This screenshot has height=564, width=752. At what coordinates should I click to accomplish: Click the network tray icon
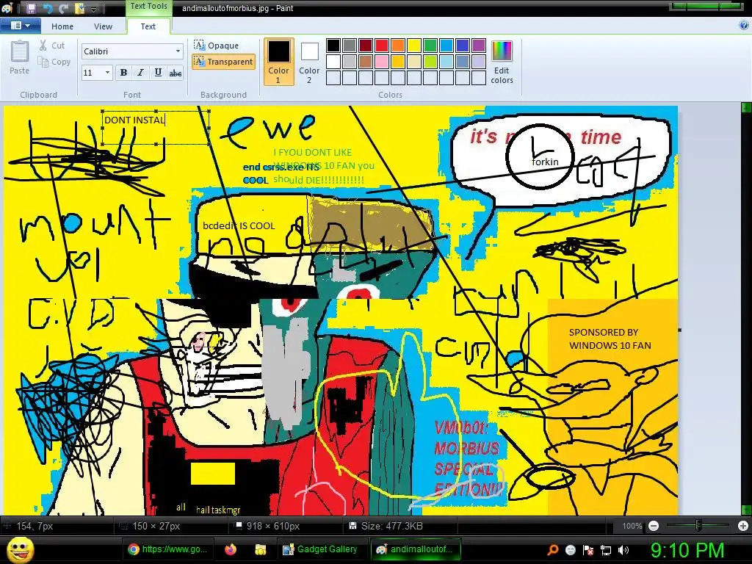pos(606,550)
